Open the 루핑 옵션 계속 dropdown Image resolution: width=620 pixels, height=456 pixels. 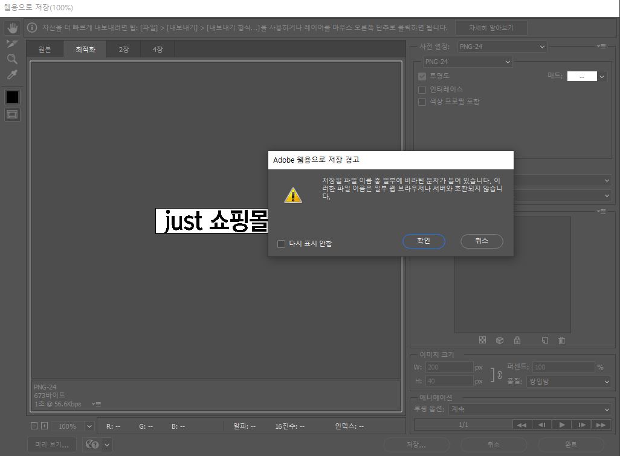click(530, 409)
